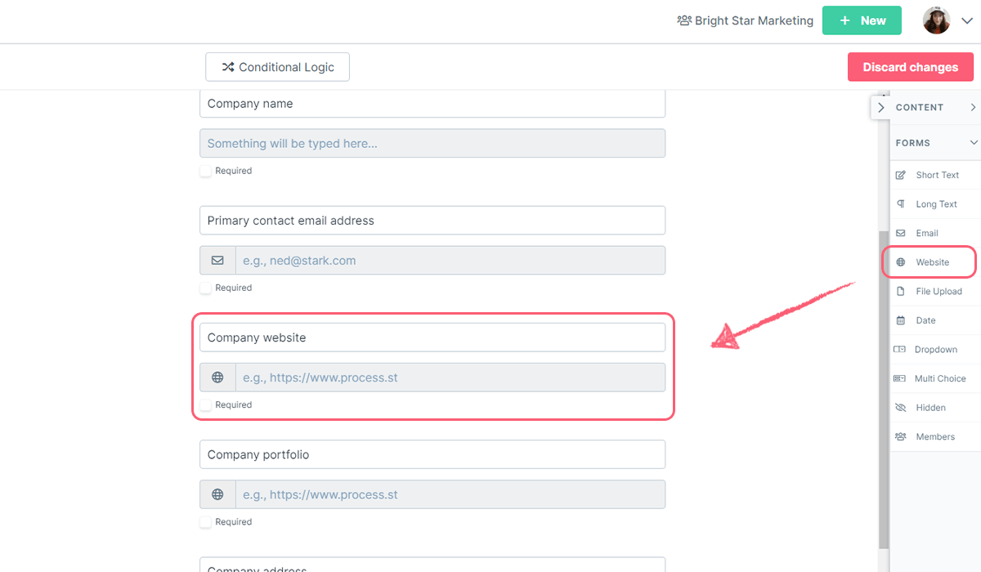Check Required under Primary contact email
Image resolution: width=981 pixels, height=572 pixels.
coord(206,288)
